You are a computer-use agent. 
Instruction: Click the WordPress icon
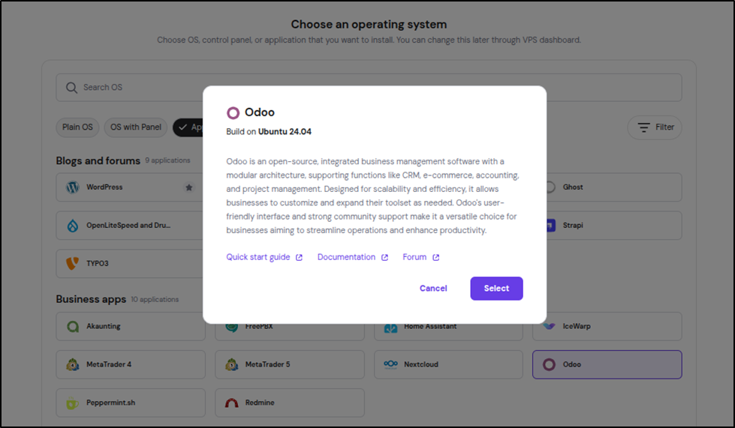73,187
